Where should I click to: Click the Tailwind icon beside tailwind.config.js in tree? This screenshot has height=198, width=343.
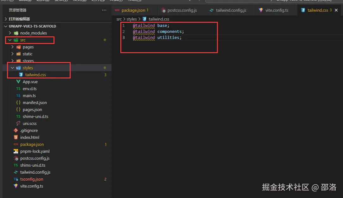(x=16, y=172)
